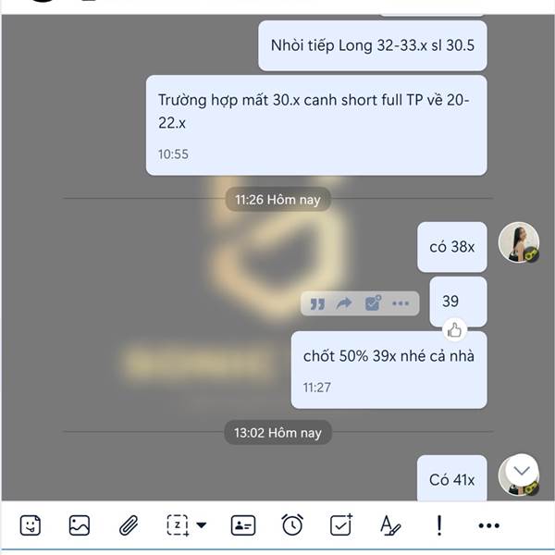The height and width of the screenshot is (555, 555).
Task: Select the 'chốt 50% 39x nhé cả nhà' message
Action: tap(388, 370)
